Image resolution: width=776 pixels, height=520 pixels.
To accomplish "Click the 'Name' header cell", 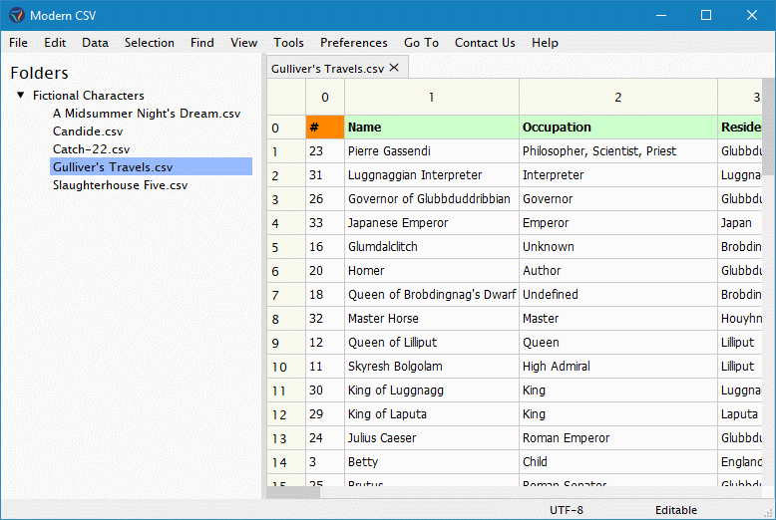I will [x=432, y=128].
